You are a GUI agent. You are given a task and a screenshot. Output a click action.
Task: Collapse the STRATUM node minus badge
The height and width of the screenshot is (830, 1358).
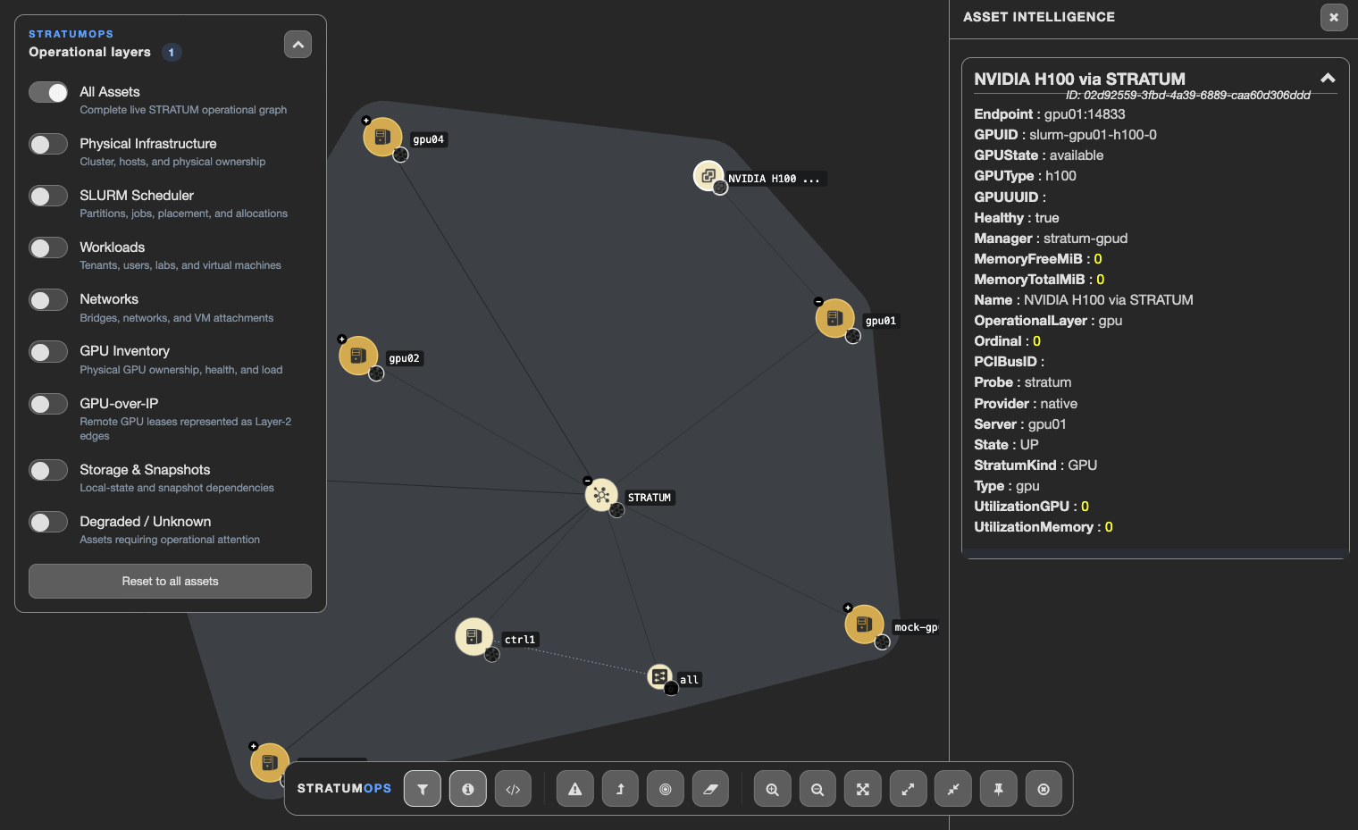[x=587, y=481]
